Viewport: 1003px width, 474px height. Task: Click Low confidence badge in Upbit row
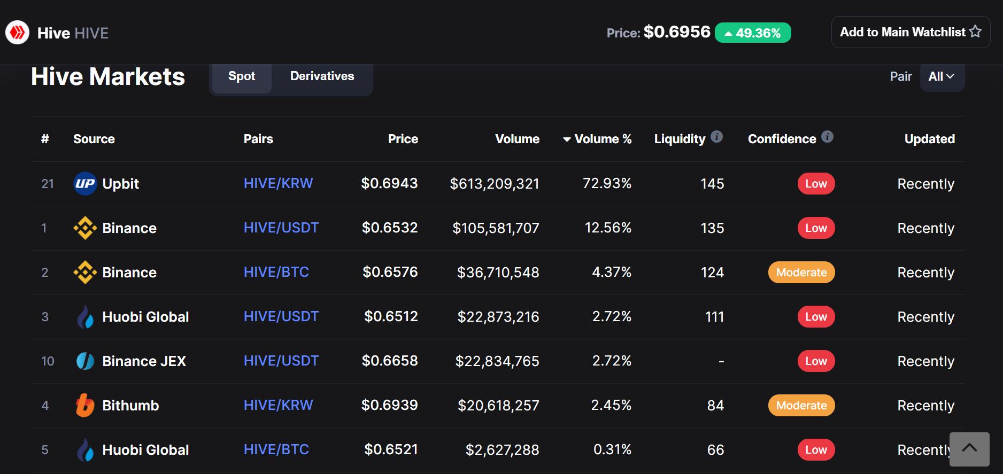[816, 184]
